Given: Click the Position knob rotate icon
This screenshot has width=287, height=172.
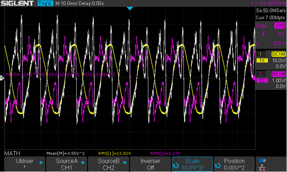Looking at the screenshot, I should (x=218, y=165).
